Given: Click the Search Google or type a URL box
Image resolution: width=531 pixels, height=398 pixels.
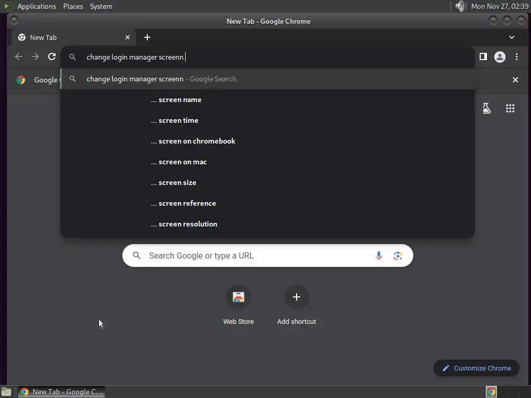Looking at the screenshot, I should (268, 255).
